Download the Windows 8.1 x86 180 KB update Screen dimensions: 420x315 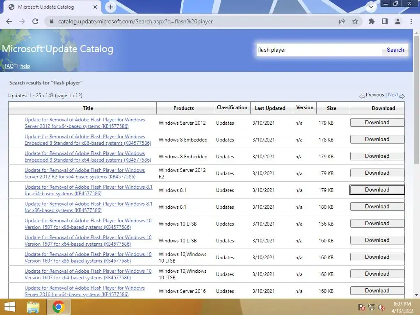pyautogui.click(x=377, y=207)
